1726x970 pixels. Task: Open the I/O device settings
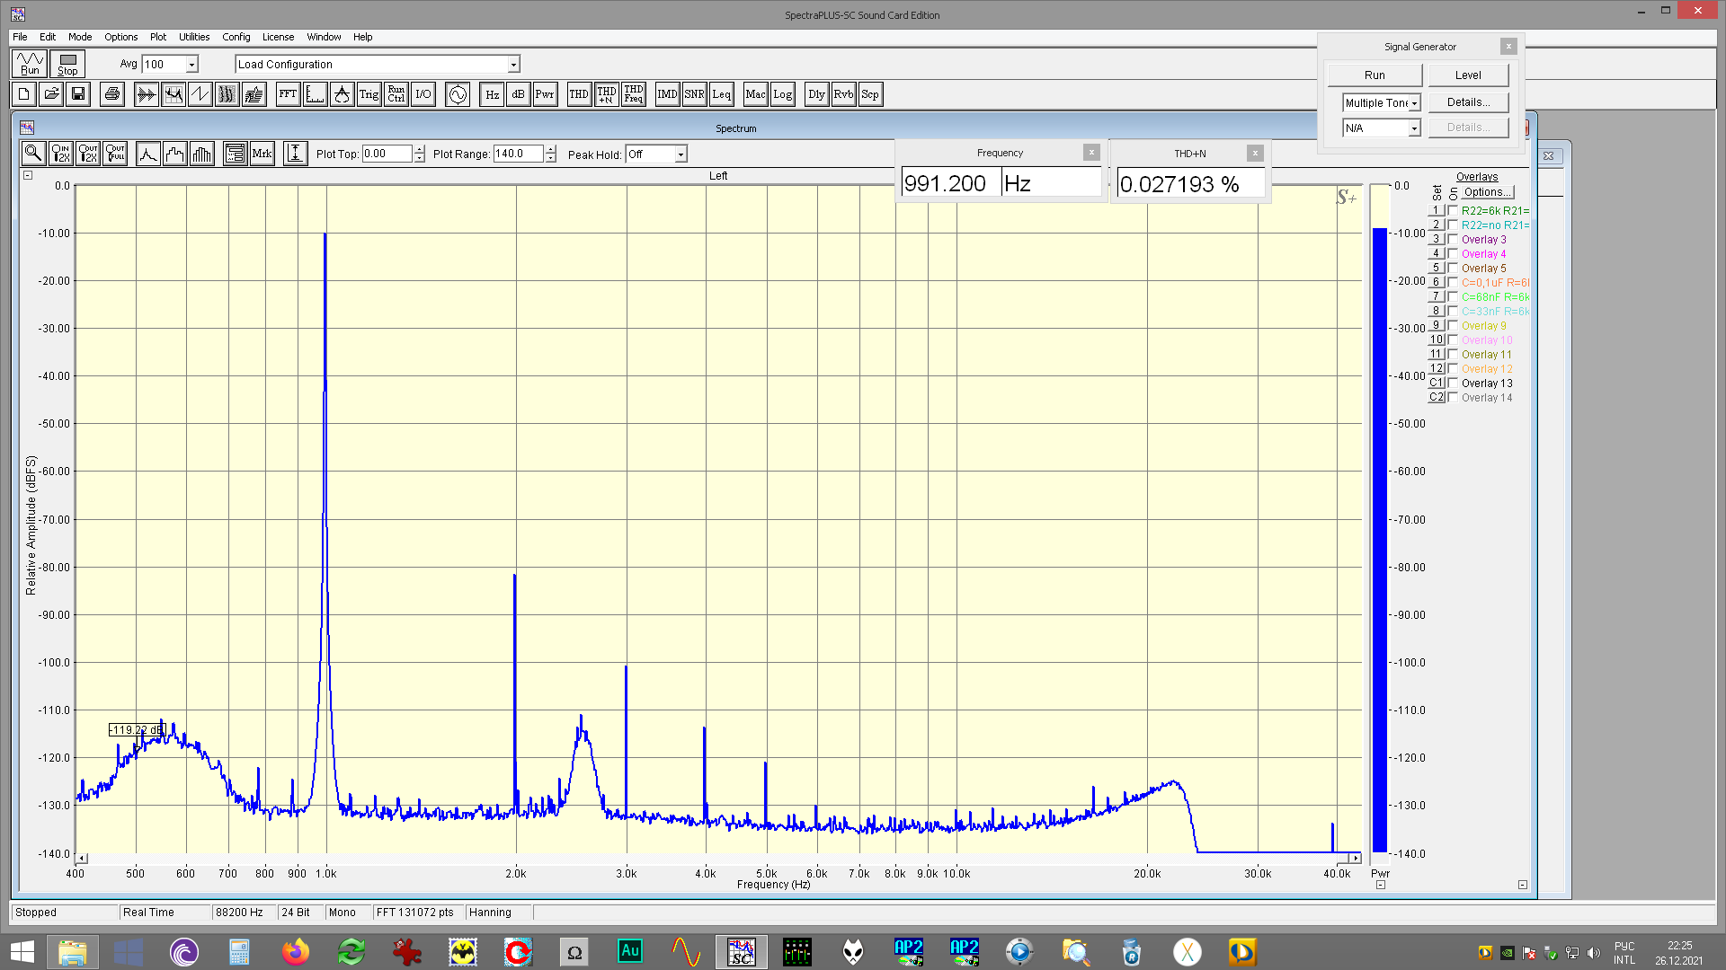coord(423,94)
